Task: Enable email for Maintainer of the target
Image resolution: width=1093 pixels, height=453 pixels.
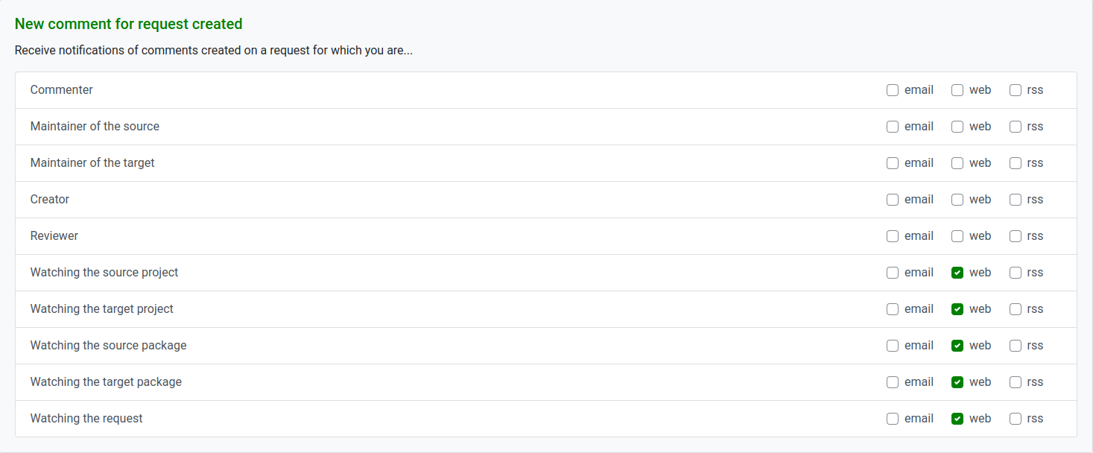Action: click(x=893, y=163)
